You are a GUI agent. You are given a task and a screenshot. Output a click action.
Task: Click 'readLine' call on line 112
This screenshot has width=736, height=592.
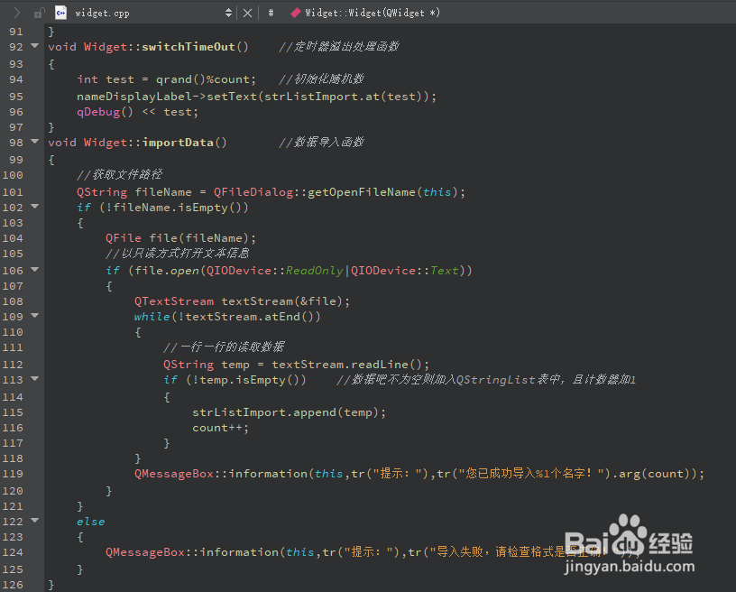[x=380, y=365]
